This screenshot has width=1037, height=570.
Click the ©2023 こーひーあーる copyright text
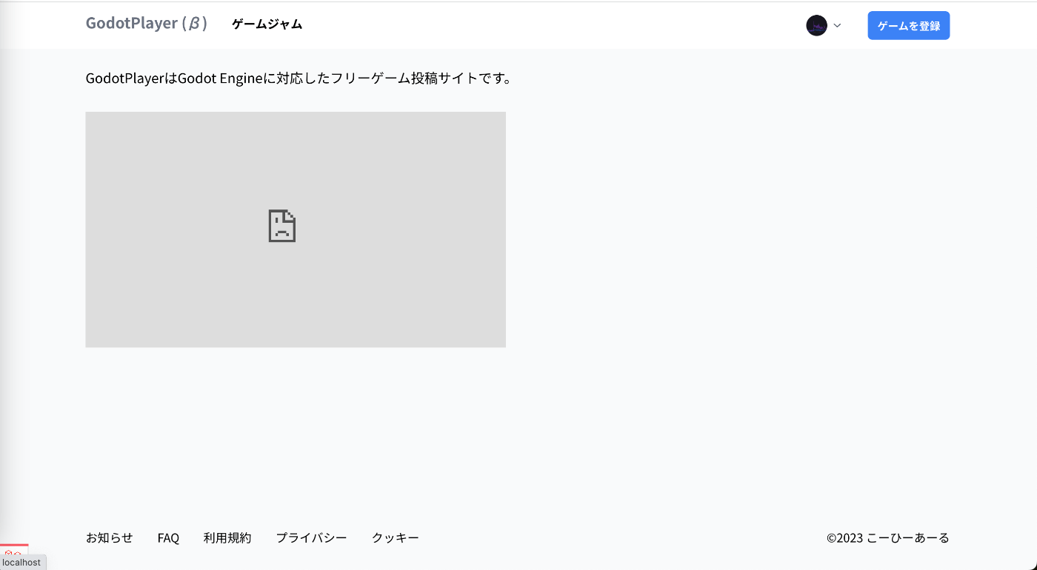[888, 537]
